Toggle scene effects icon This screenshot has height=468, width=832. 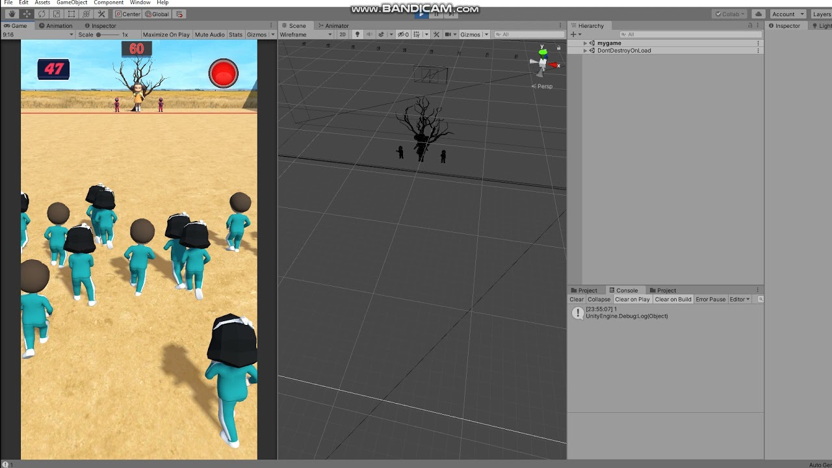[x=381, y=34]
